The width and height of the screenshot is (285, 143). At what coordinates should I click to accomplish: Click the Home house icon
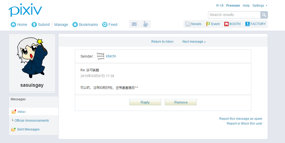13,25
